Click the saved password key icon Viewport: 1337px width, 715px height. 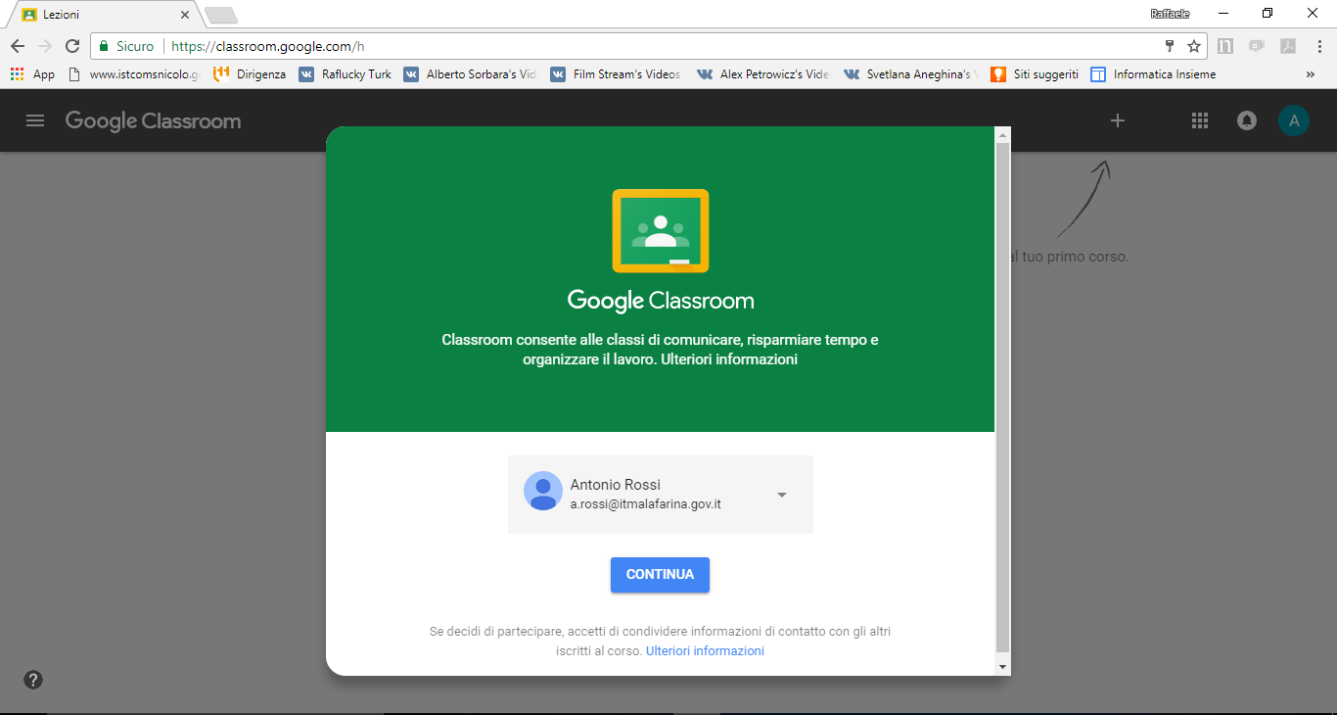(1169, 46)
